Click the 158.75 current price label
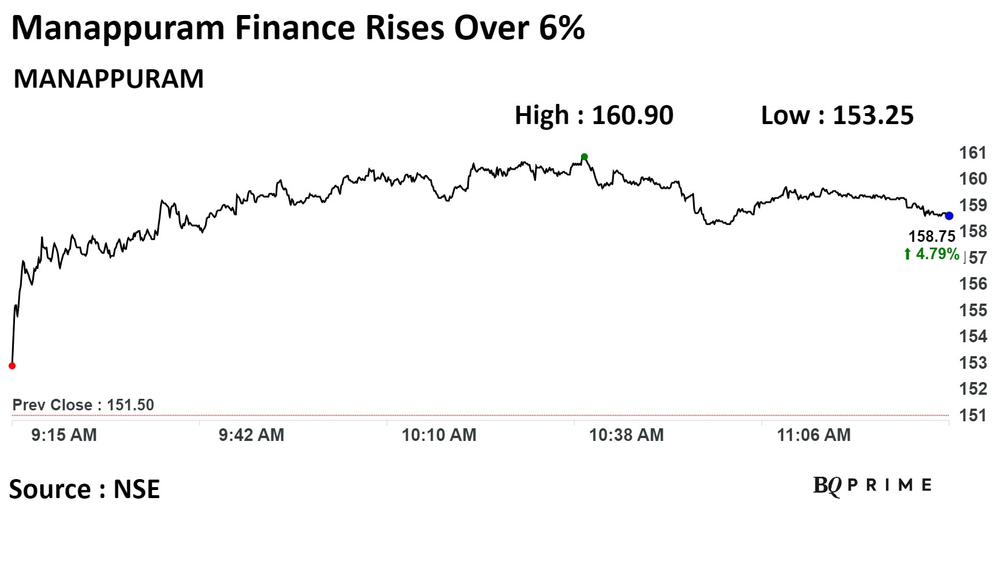Viewport: 998px width, 561px height. (932, 236)
